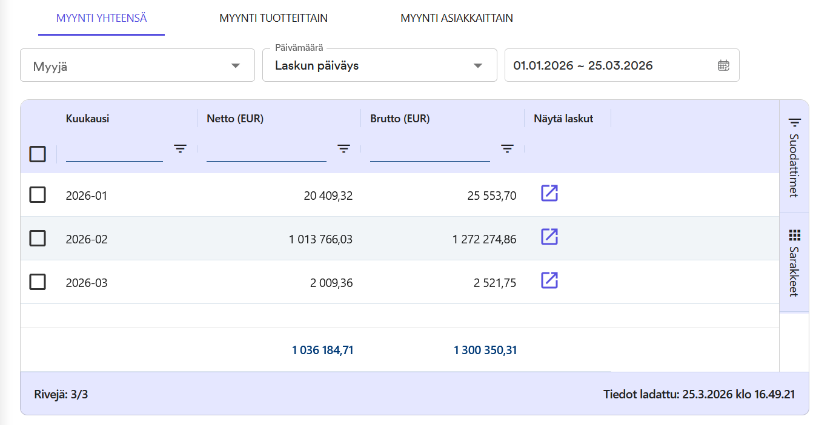Click the calendar icon in date range field
The height and width of the screenshot is (425, 816).
723,65
